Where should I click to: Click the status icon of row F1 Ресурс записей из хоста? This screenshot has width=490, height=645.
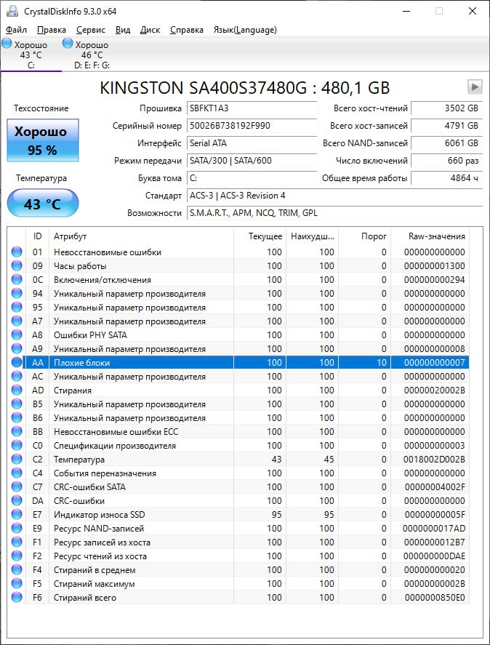[x=17, y=542]
